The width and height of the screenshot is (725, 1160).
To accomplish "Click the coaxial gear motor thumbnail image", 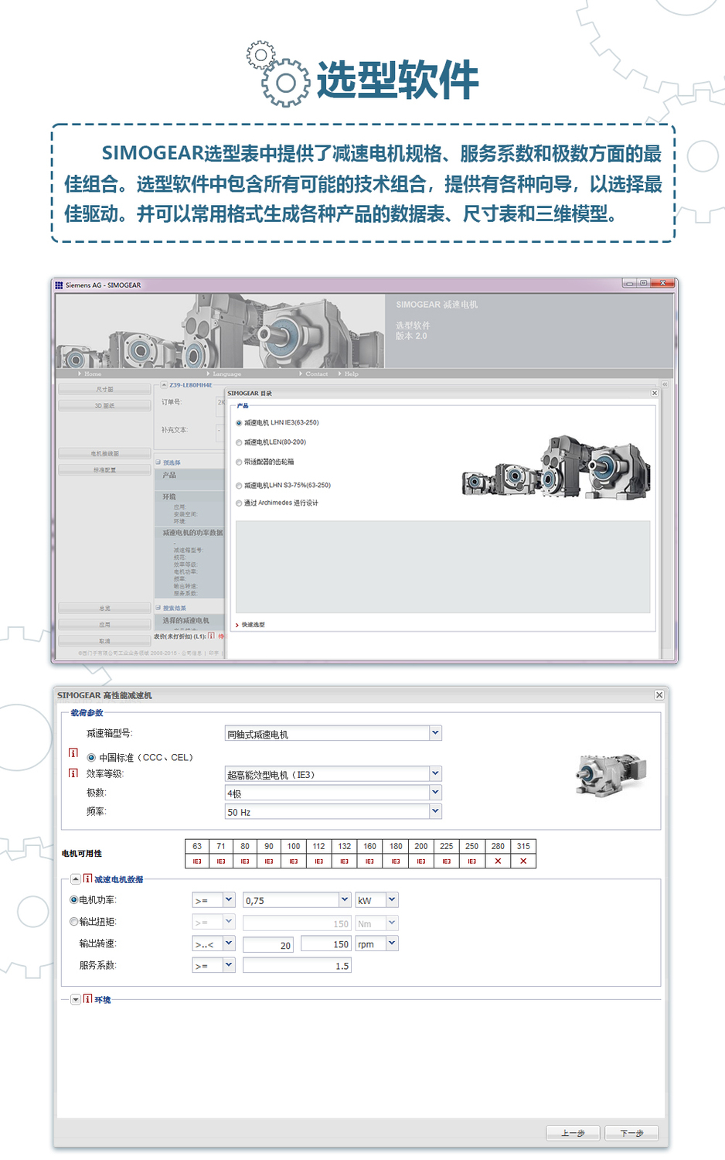I will (611, 774).
